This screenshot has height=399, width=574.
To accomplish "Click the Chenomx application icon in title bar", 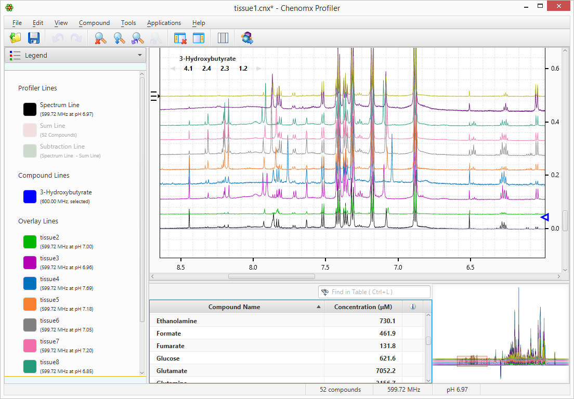I will coord(9,7).
